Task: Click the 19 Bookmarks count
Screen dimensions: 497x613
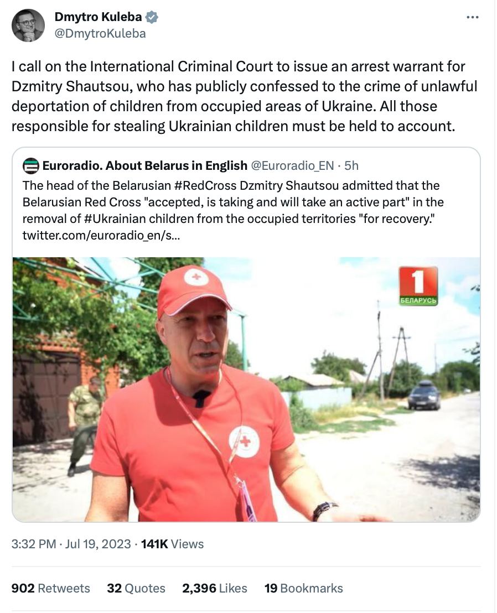Action: pyautogui.click(x=303, y=588)
